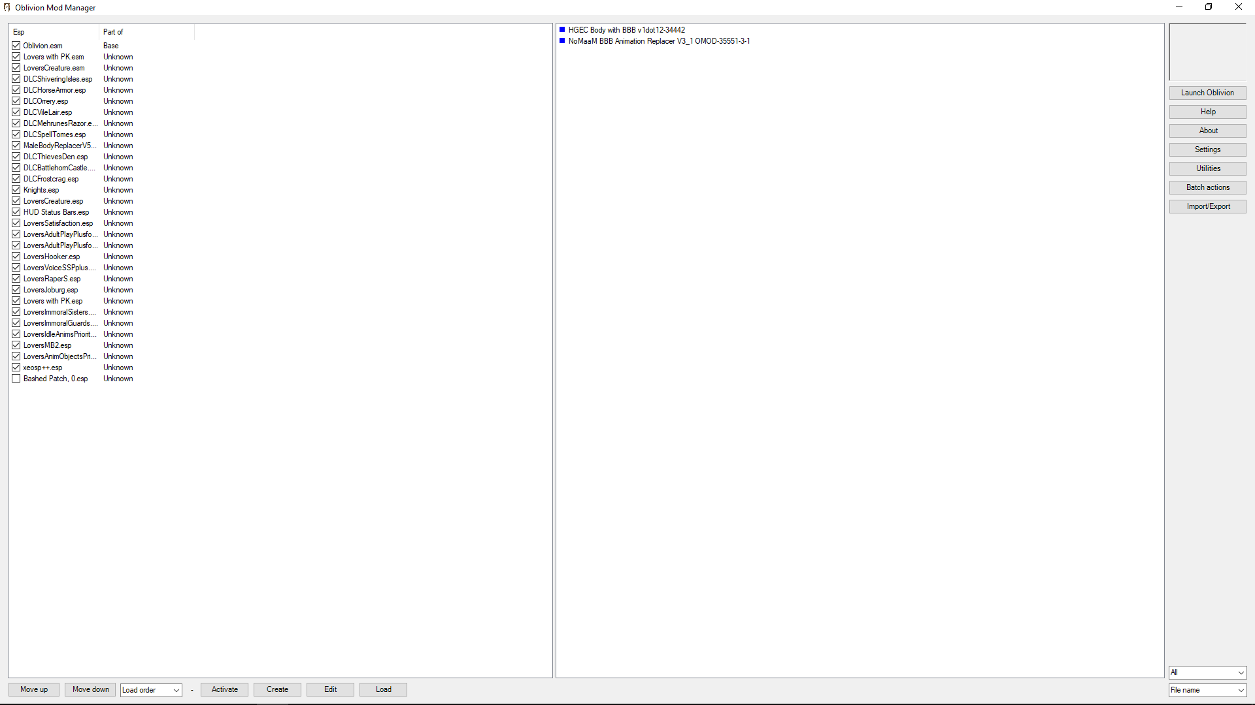
Task: Open Settings
Action: 1207,149
